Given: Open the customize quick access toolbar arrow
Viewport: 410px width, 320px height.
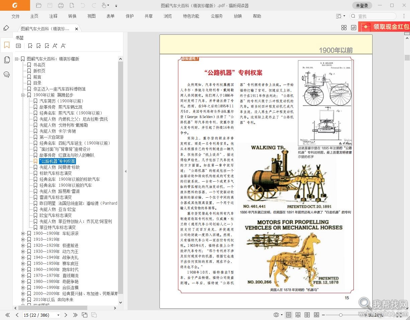Looking at the screenshot, I should (116, 6).
